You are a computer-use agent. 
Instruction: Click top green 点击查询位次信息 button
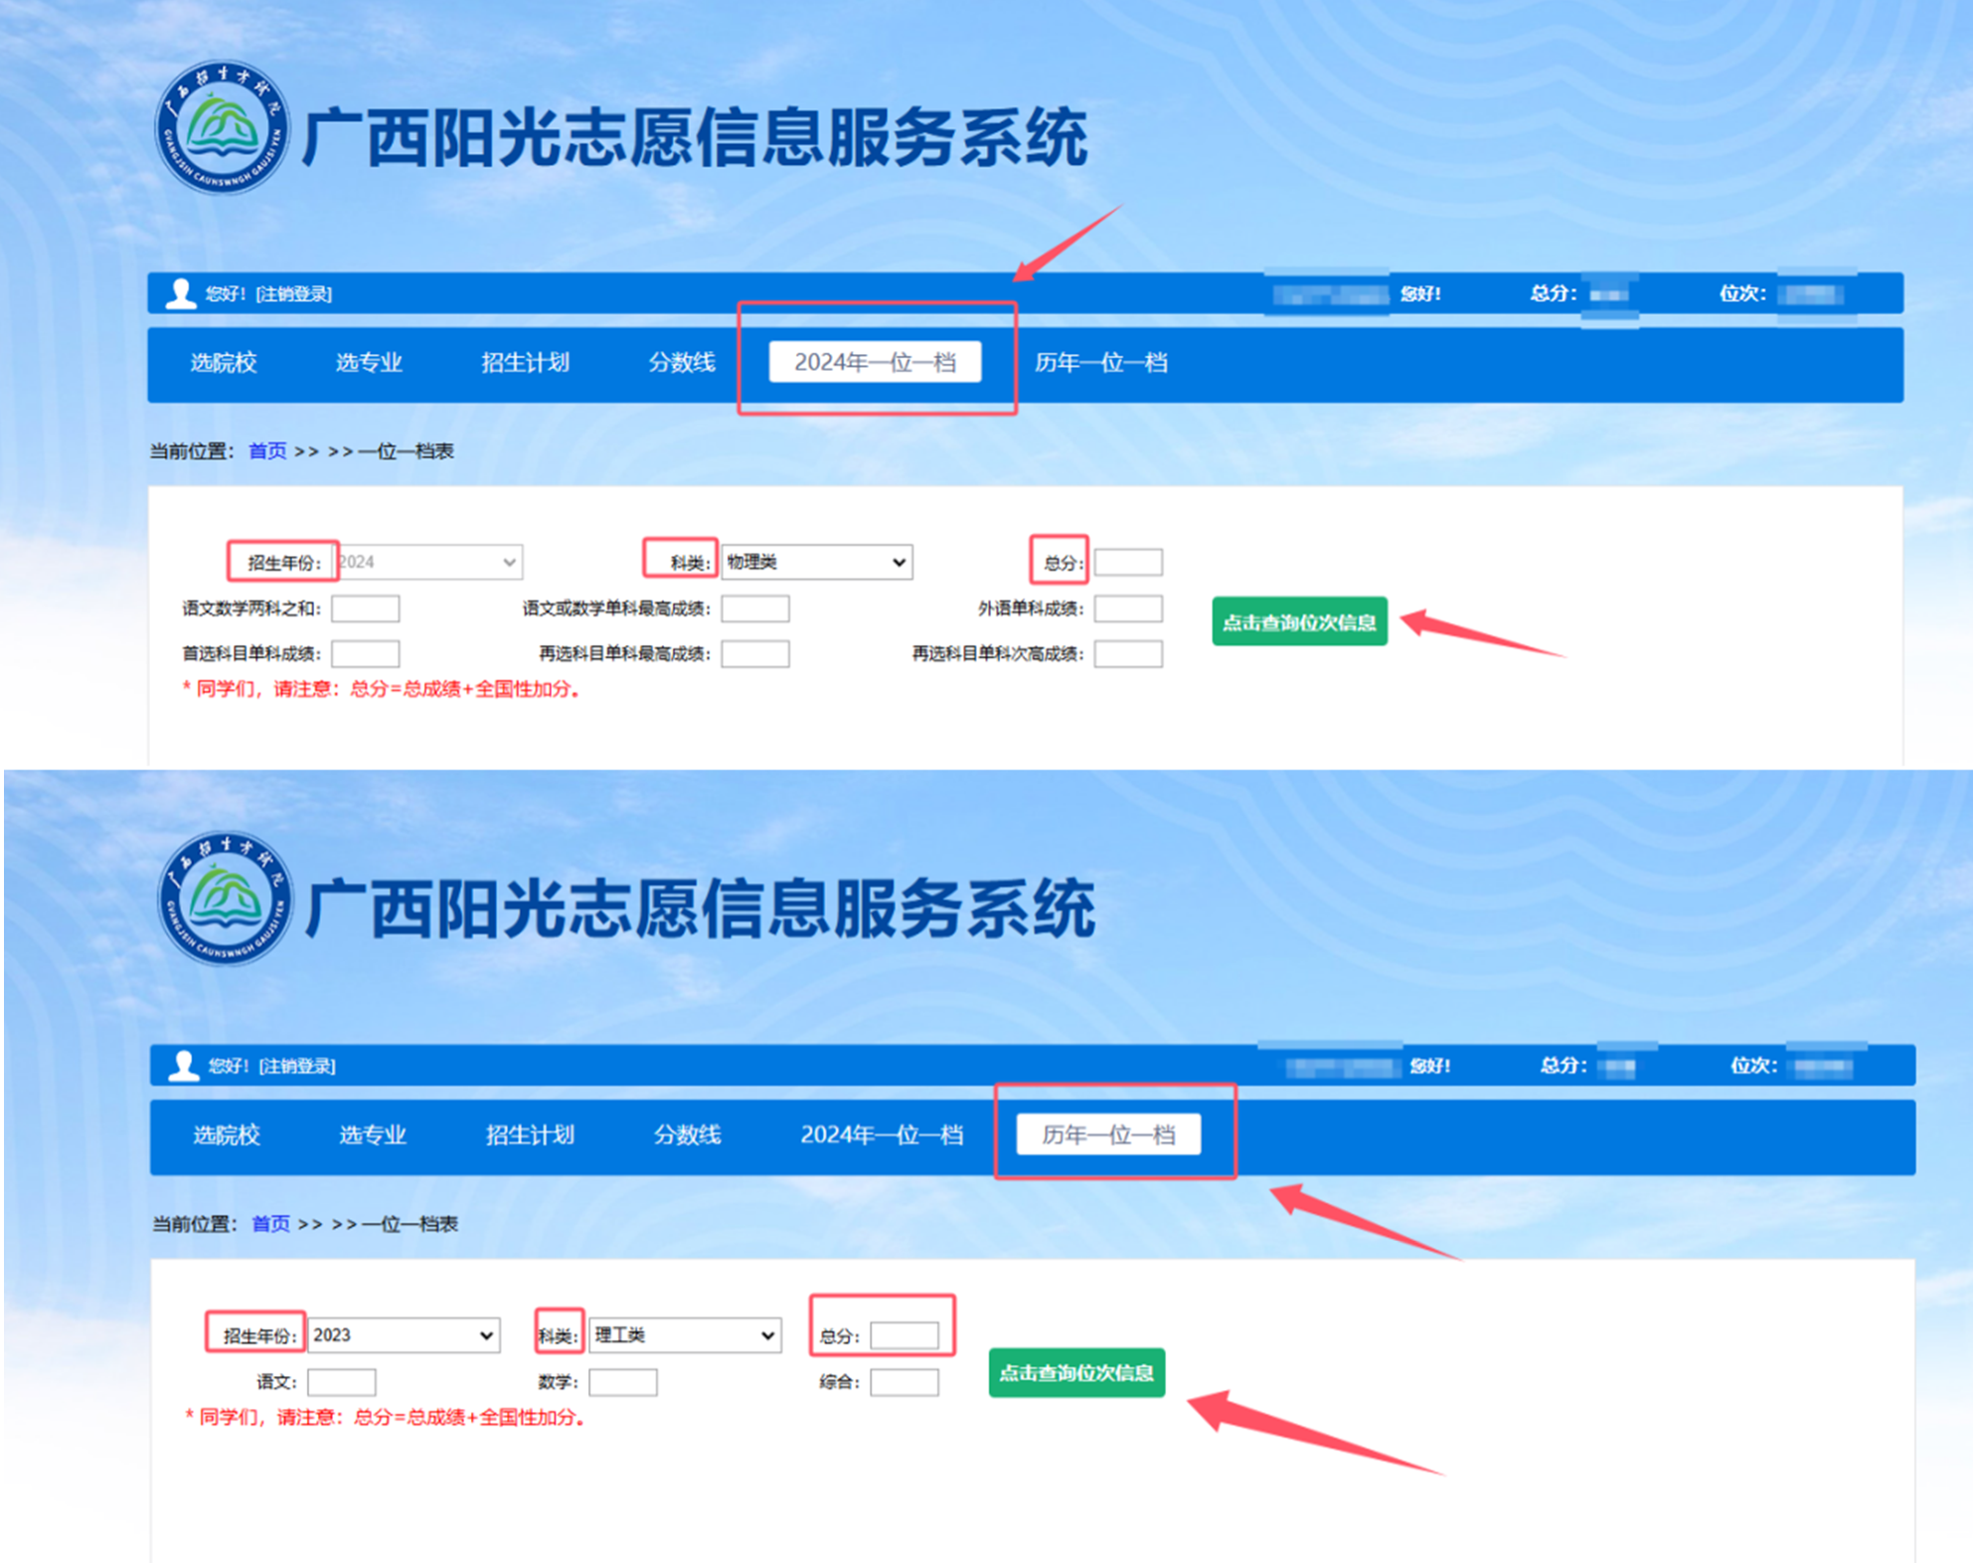point(1299,622)
